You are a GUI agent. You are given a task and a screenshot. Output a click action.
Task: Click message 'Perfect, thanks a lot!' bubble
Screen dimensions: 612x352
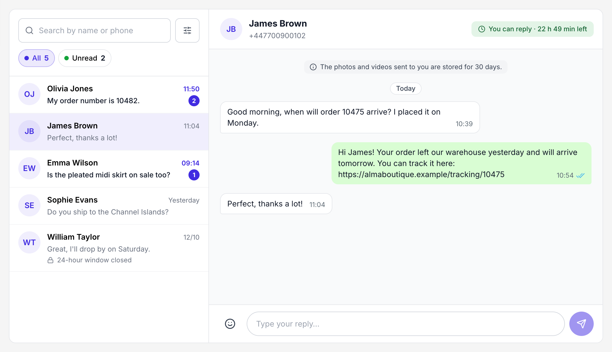pos(276,204)
